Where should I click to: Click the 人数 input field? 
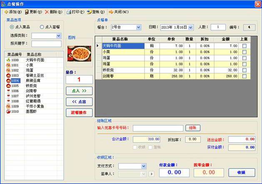click(x=218, y=27)
